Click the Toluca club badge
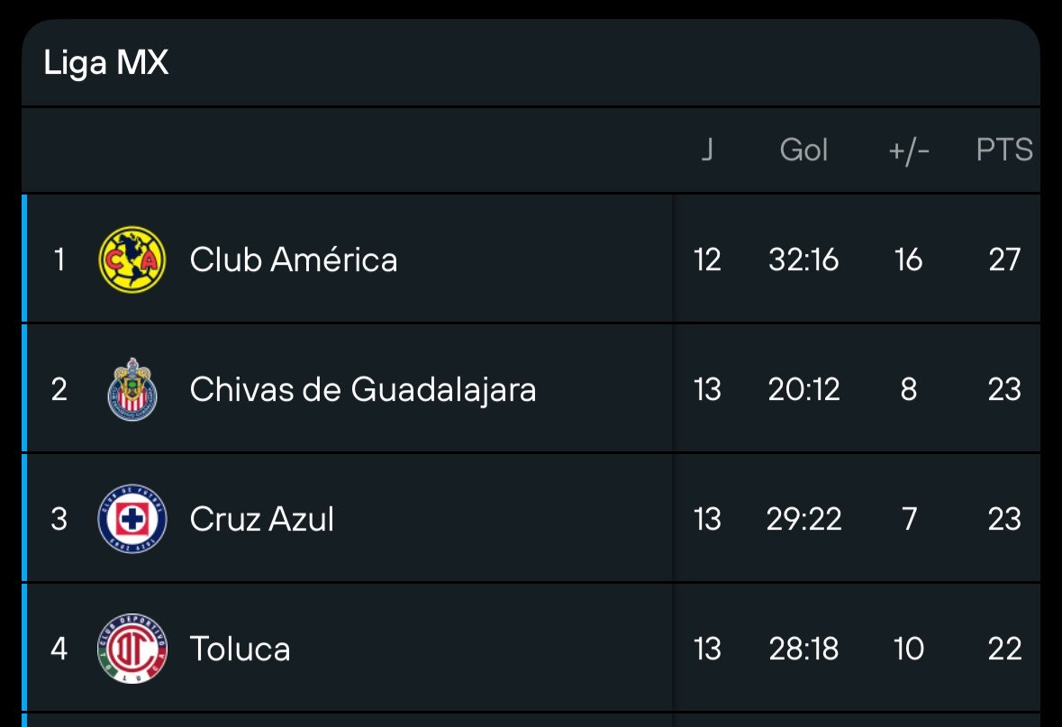The width and height of the screenshot is (1062, 727). [132, 649]
